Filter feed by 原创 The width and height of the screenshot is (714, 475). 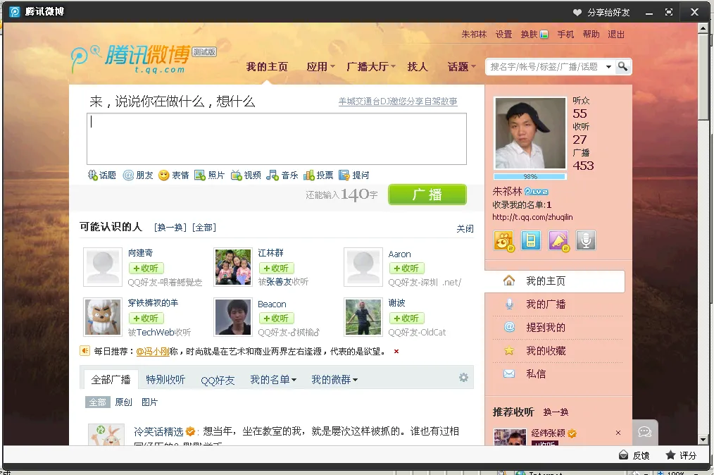point(123,402)
